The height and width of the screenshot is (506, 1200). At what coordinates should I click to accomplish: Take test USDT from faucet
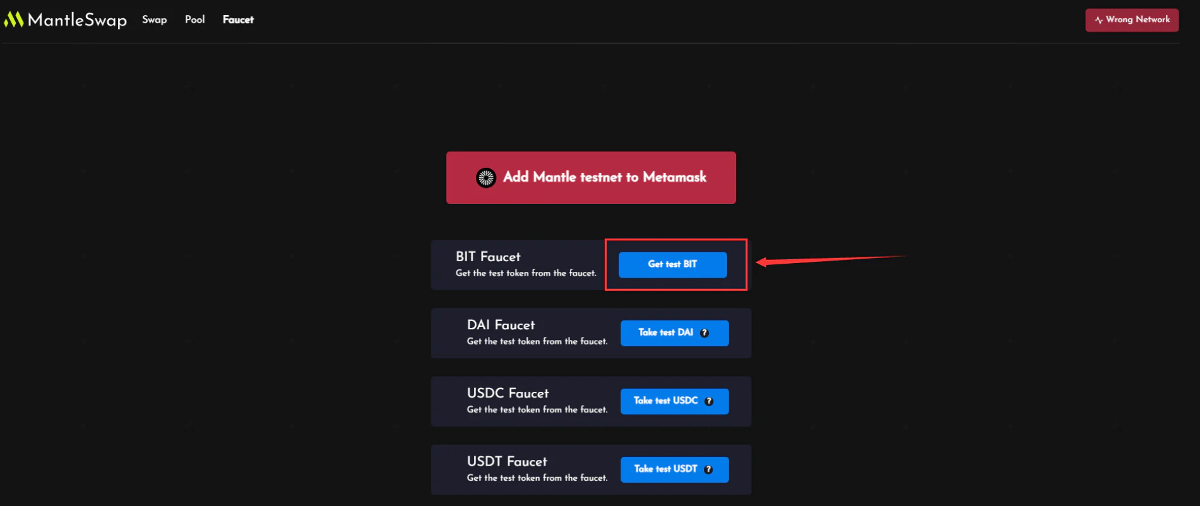[x=675, y=469]
